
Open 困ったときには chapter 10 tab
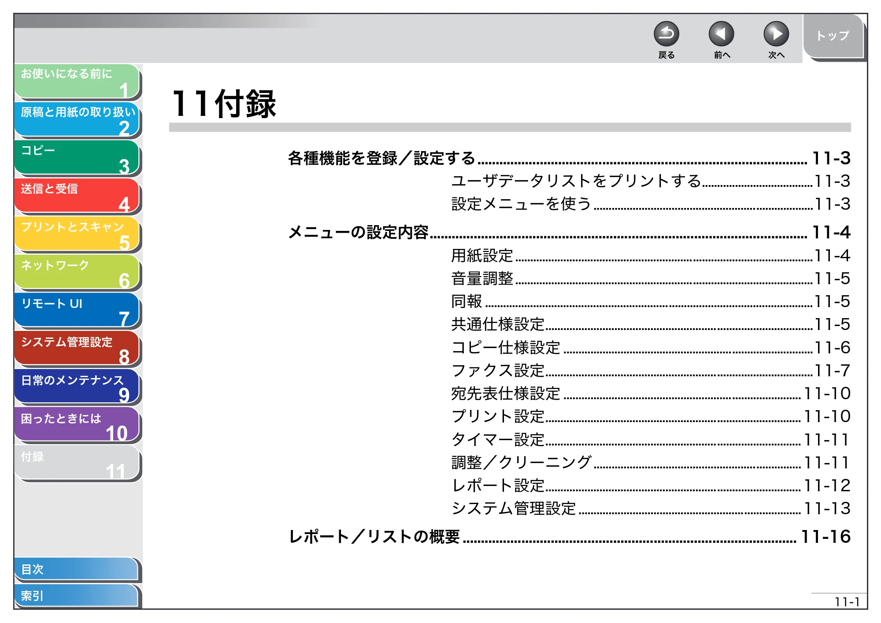tap(77, 424)
